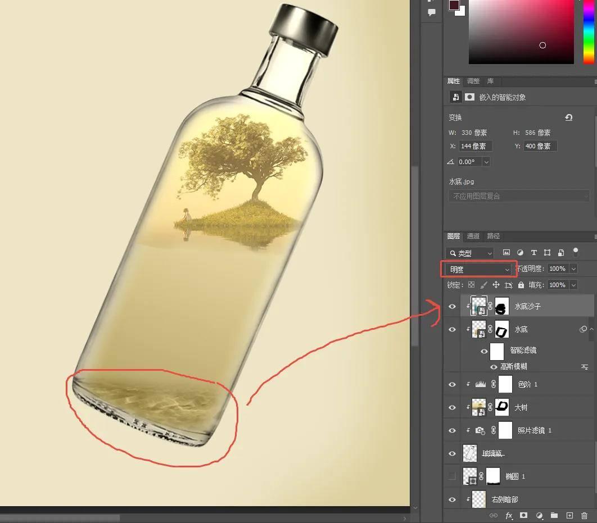Click the new group folder icon
The height and width of the screenshot is (523, 597).
click(554, 515)
